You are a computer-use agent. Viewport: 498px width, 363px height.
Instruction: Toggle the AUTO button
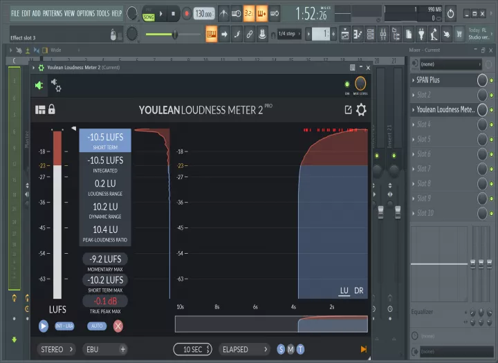tap(97, 326)
